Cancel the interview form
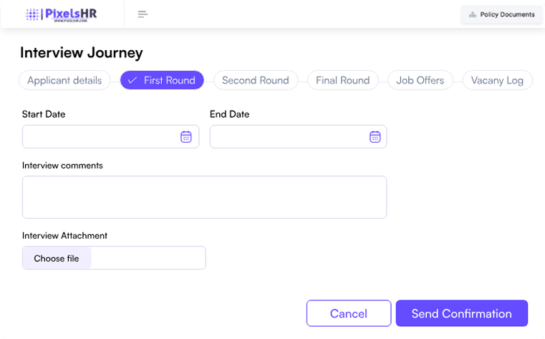This screenshot has height=339, width=545. pos(349,313)
